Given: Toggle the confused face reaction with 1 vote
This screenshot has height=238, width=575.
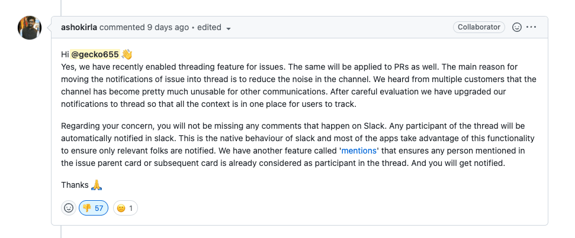Looking at the screenshot, I should (x=126, y=208).
